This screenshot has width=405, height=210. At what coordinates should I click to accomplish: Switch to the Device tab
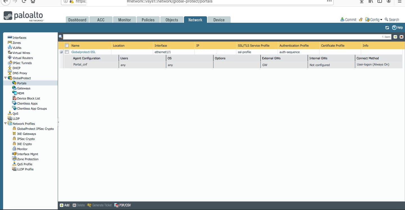click(219, 20)
